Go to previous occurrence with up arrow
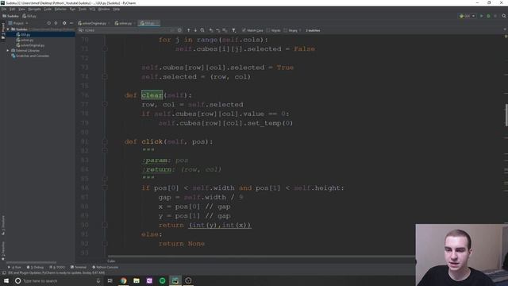This screenshot has width=508, height=286. click(188, 30)
